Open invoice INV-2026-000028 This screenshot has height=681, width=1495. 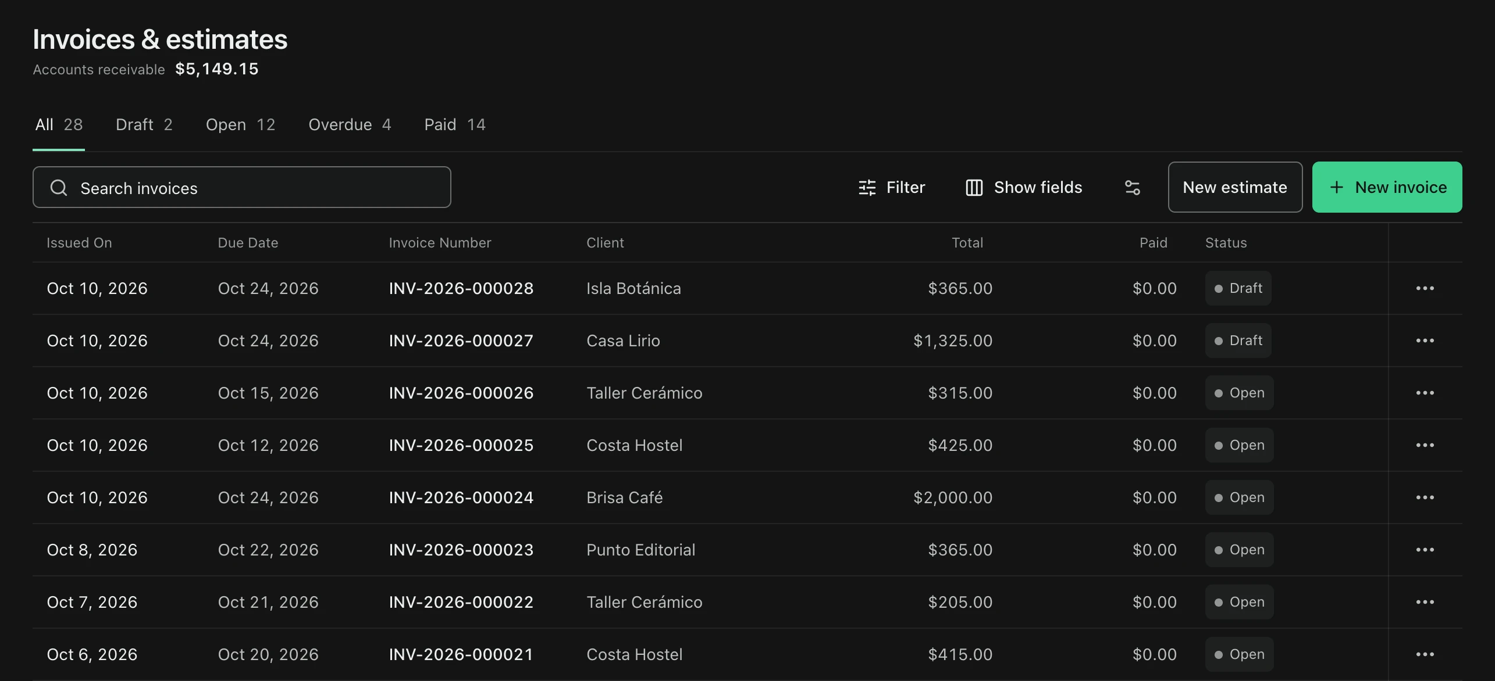(x=461, y=289)
